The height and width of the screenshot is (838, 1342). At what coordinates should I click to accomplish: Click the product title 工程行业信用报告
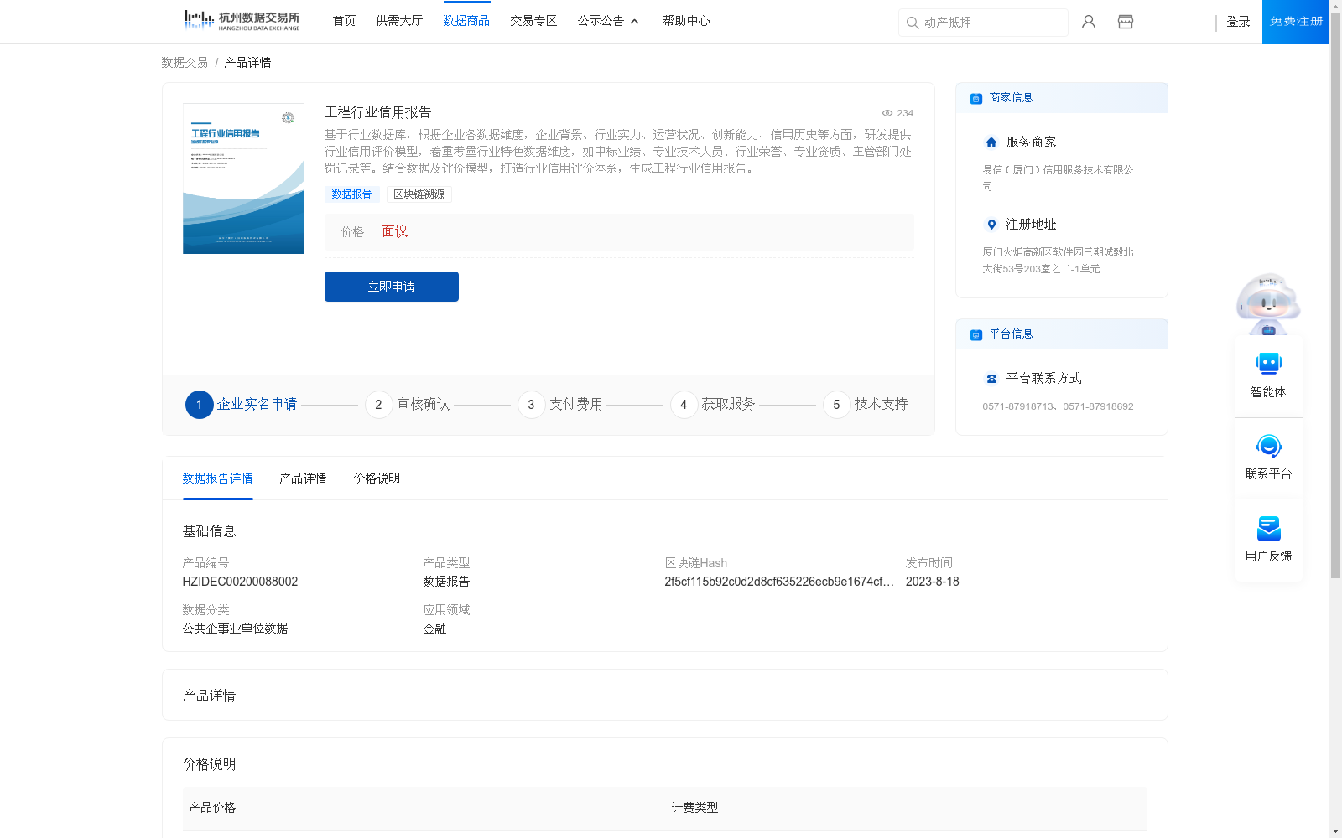(377, 112)
